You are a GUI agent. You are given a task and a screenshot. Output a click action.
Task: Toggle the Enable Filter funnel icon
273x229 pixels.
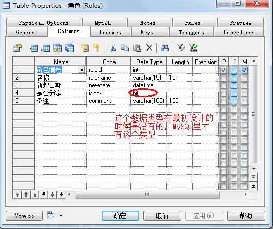193,48
